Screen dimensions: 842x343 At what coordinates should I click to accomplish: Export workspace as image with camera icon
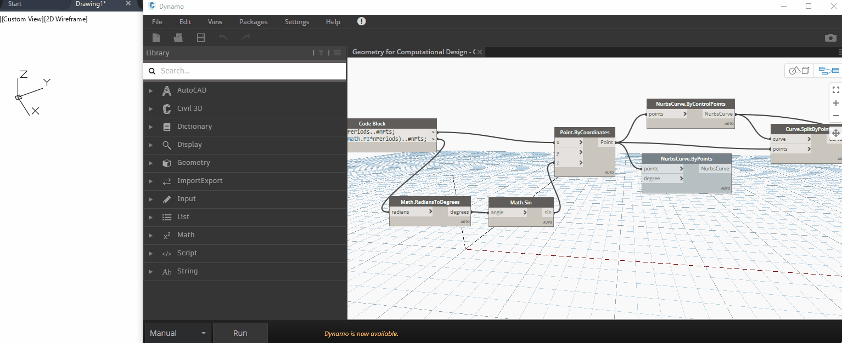click(x=830, y=38)
